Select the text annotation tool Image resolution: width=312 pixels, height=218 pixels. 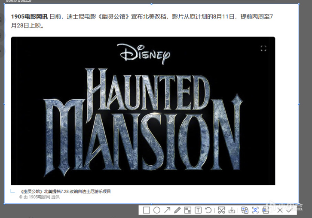coord(198,210)
